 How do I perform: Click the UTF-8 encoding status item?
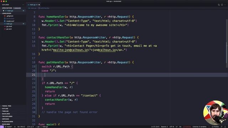click(172, 127)
